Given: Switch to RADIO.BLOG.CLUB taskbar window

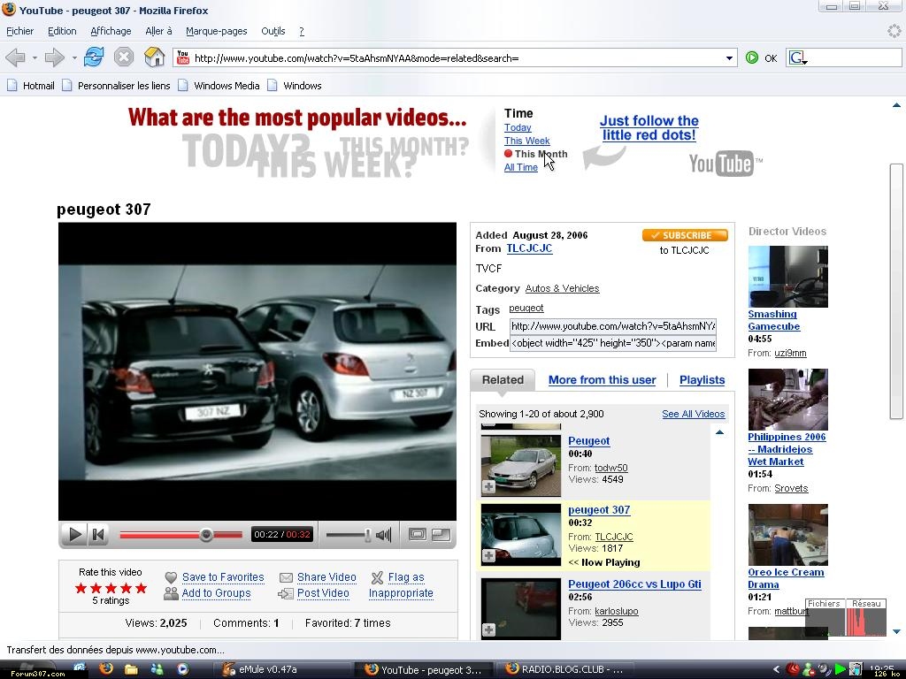Looking at the screenshot, I should click(564, 669).
